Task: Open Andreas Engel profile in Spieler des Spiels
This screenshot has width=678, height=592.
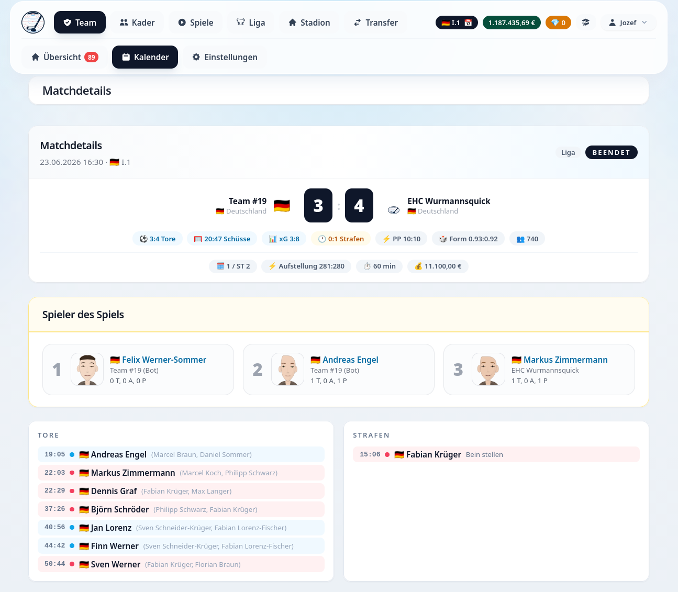Action: [x=350, y=360]
